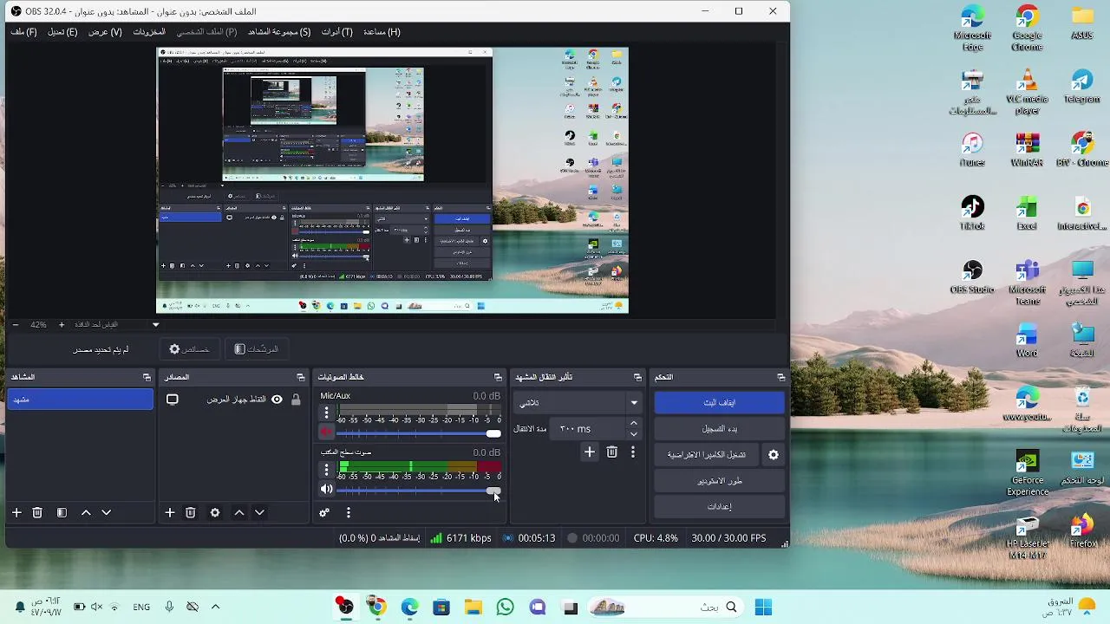Click the خصائص properties button

[189, 349]
